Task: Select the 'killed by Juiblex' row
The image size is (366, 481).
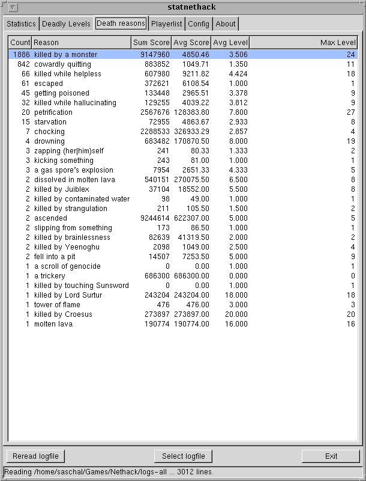Action: coord(183,189)
